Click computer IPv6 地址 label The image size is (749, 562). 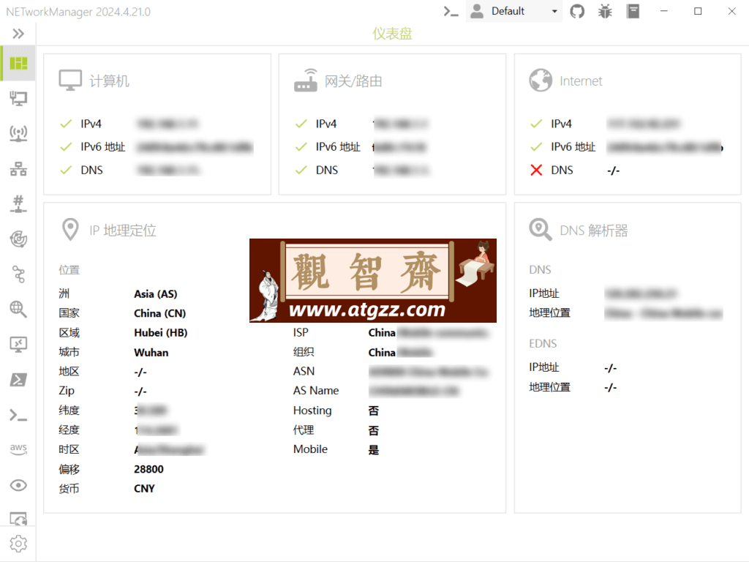tap(102, 146)
